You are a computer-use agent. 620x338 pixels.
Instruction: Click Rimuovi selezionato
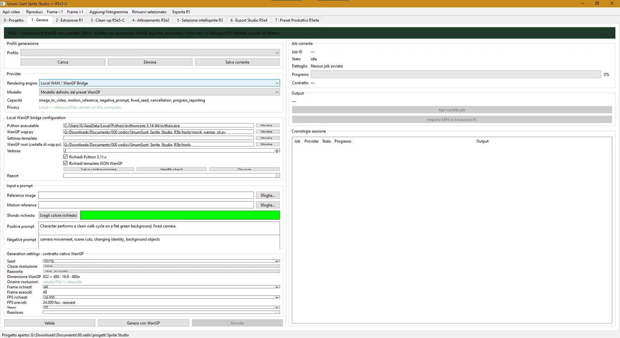click(x=149, y=12)
